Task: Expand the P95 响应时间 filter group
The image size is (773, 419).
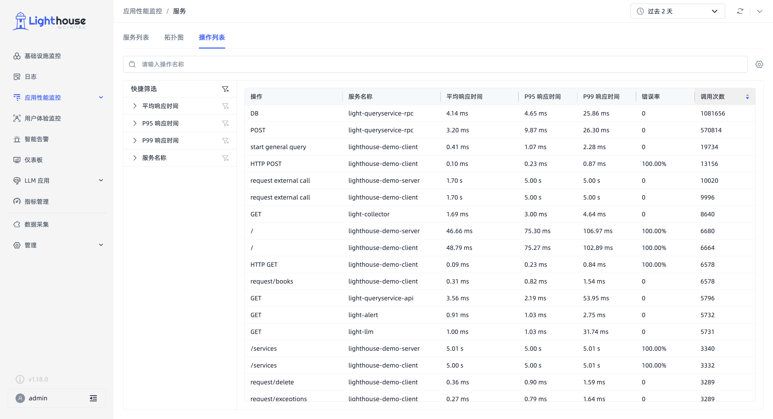Action: point(135,123)
